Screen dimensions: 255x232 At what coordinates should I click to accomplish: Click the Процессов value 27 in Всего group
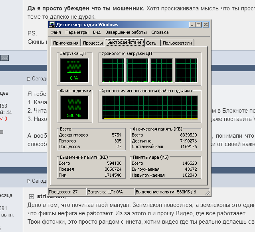(x=119, y=146)
